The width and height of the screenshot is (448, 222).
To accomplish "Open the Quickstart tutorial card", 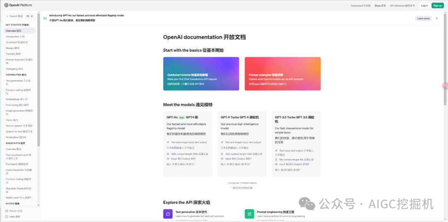I will tap(201, 74).
